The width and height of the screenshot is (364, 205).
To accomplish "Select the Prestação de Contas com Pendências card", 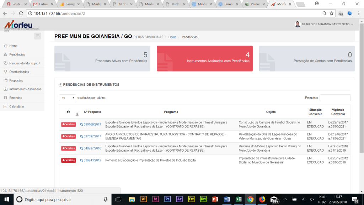I will 306,58.
